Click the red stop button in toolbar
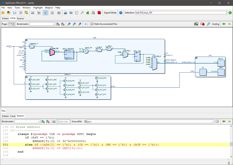 (99, 13)
